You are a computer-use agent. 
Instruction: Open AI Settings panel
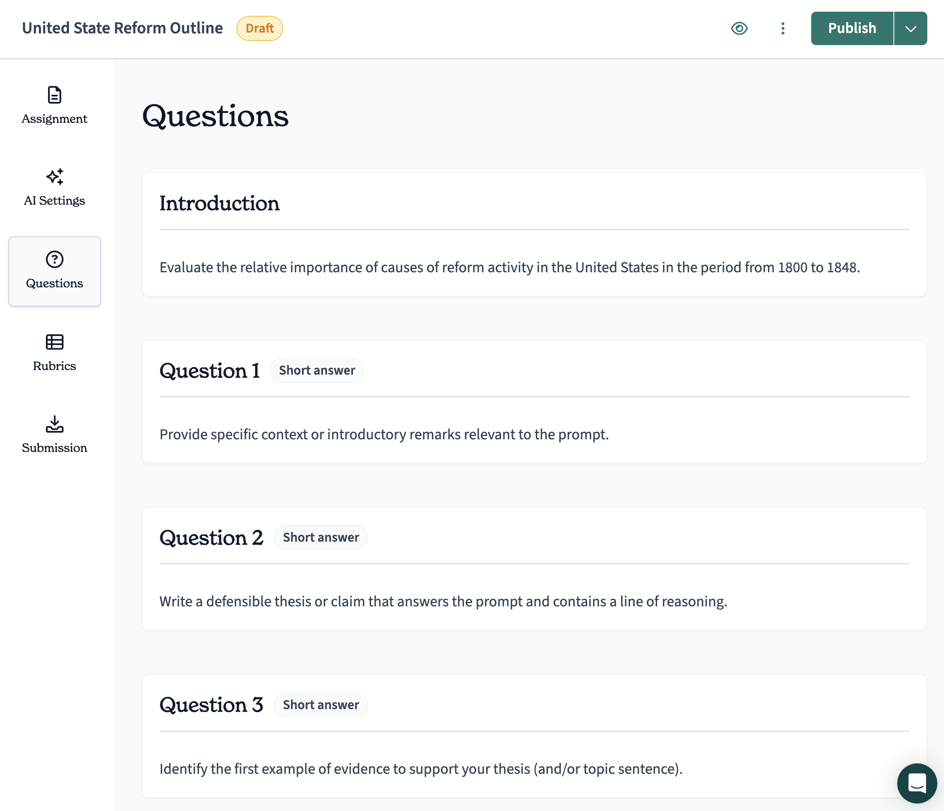pos(54,188)
